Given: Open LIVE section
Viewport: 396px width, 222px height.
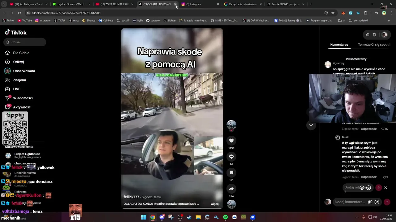Looking at the screenshot, I should click(x=16, y=89).
